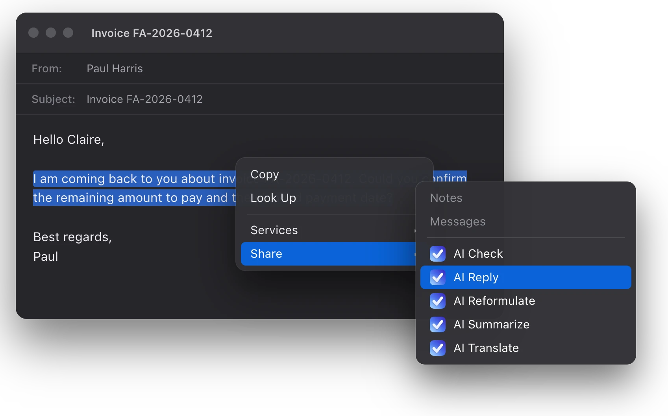Screen dimensions: 668x416
Task: Select Notes in the share submenu
Action: 526,198
